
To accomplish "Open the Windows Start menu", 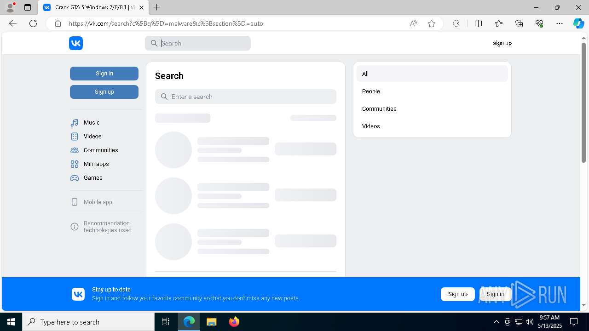I will (x=11, y=322).
